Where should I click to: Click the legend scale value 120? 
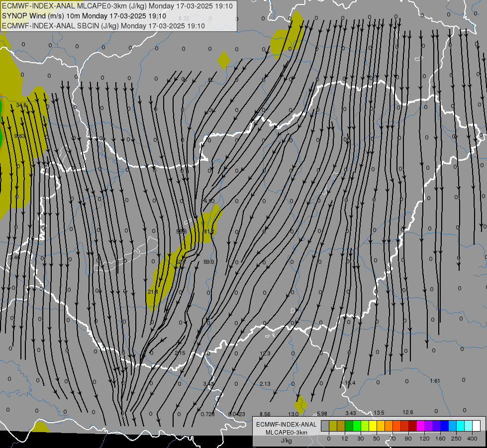coord(424,439)
